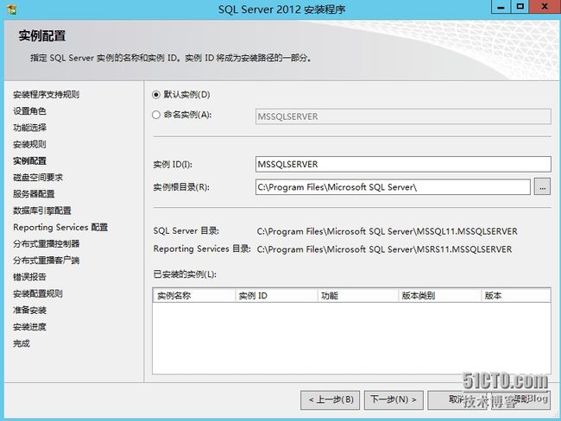Image resolution: width=561 pixels, height=421 pixels.
Task: Select 分布式重播控制器 step in sidebar
Action: (46, 243)
